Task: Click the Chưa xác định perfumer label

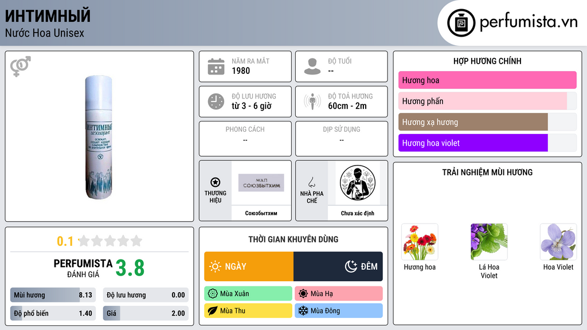Action: [x=358, y=213]
